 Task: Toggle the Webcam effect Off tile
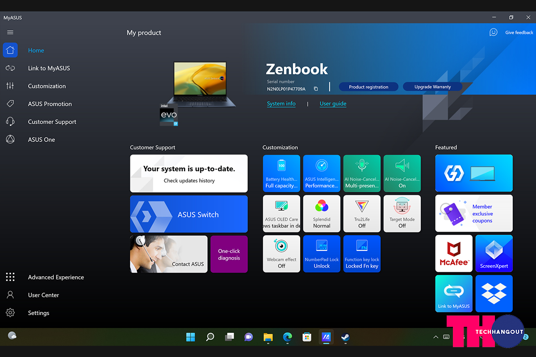pos(281,254)
